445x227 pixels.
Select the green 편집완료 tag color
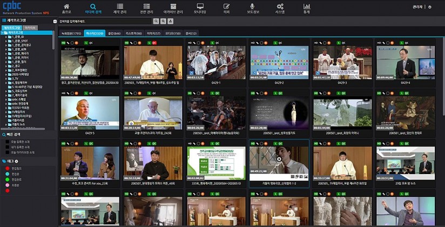click(x=7, y=179)
